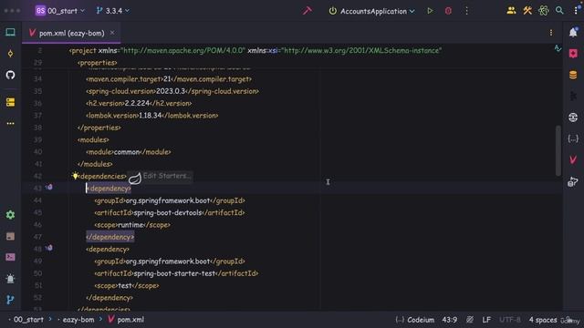584x328 pixels.
Task: Open Code With Me people icon
Action: [x=511, y=11]
